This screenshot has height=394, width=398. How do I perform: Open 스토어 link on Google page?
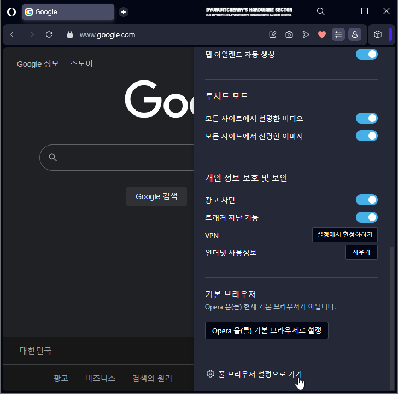coord(81,63)
